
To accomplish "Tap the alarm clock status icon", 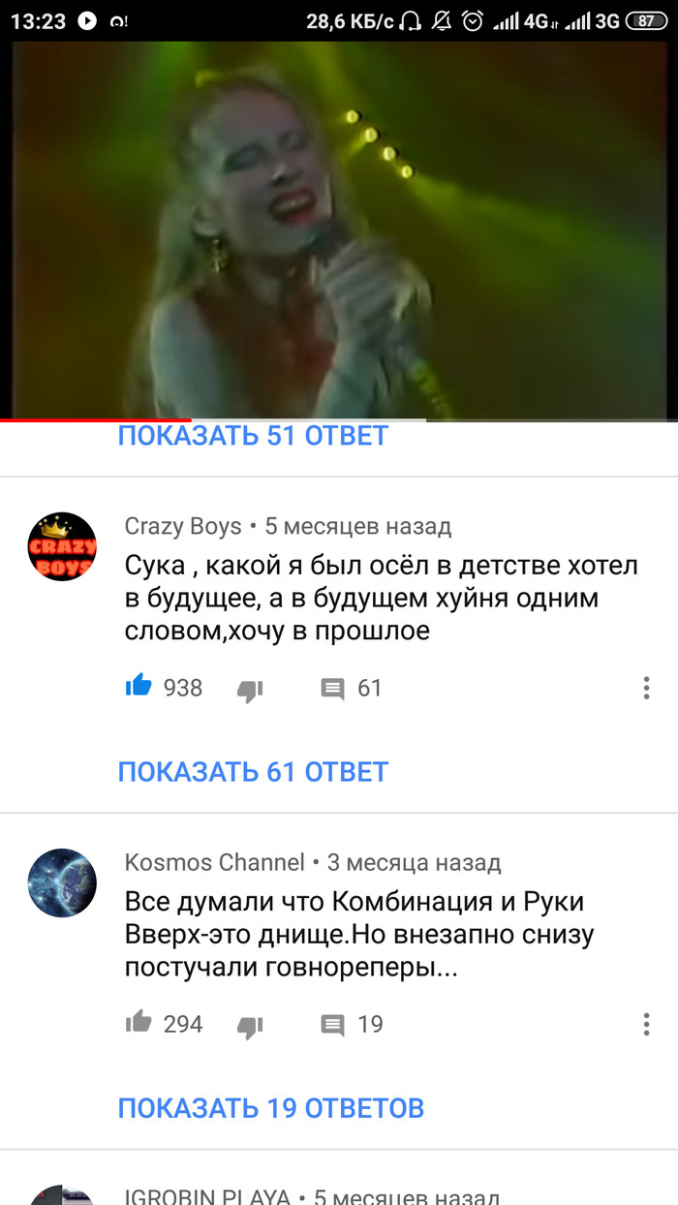I will pos(473,20).
